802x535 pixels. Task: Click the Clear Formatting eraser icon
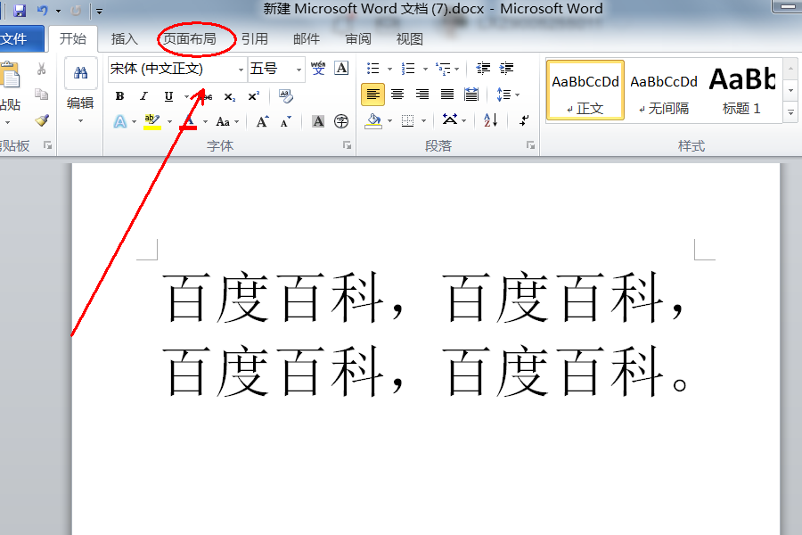pos(286,96)
